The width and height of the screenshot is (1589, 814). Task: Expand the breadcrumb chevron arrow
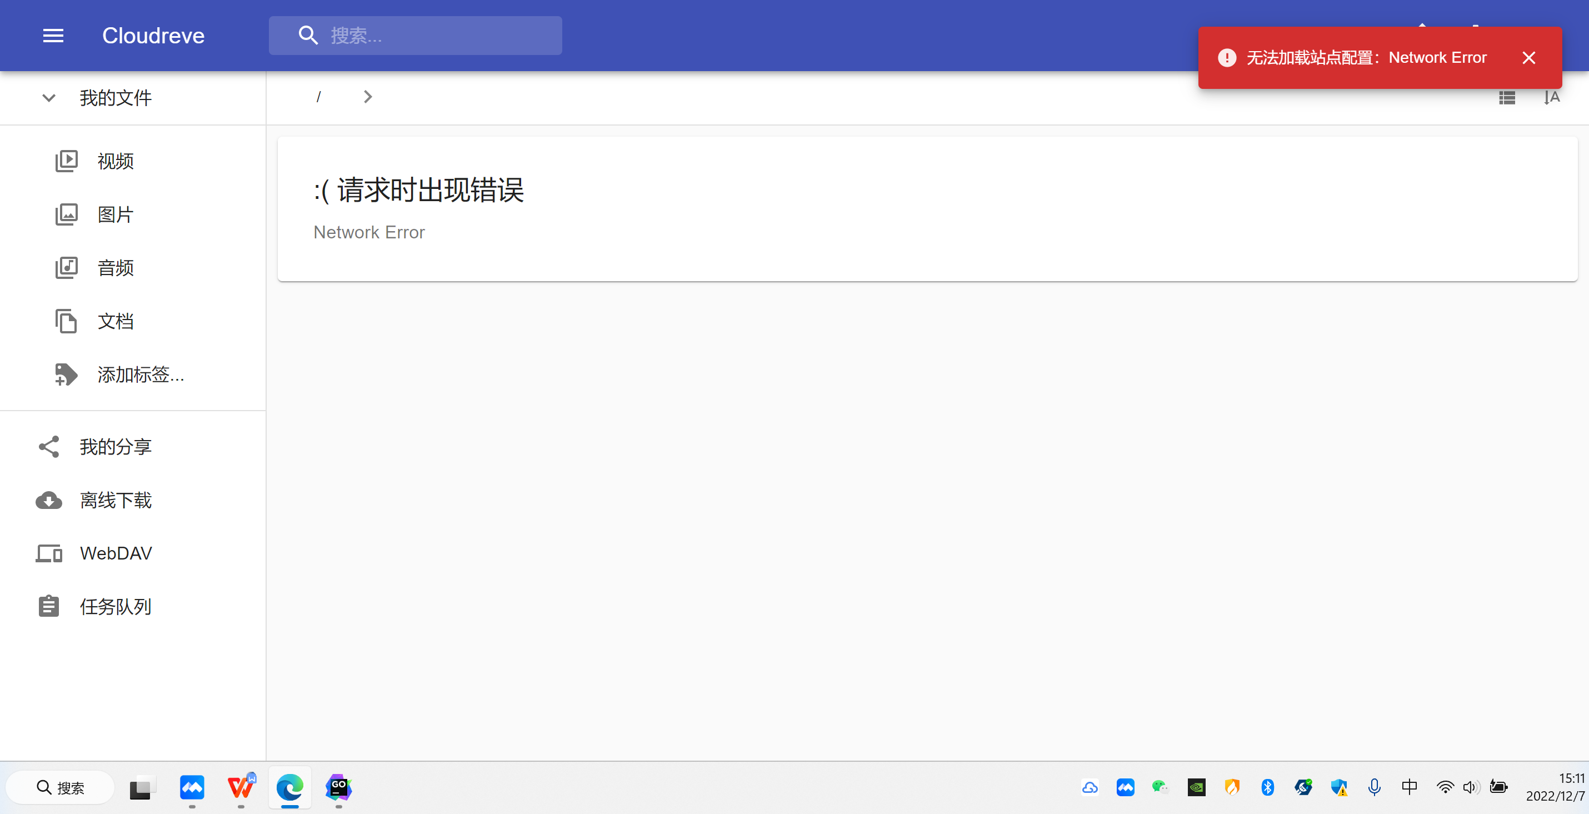368,97
